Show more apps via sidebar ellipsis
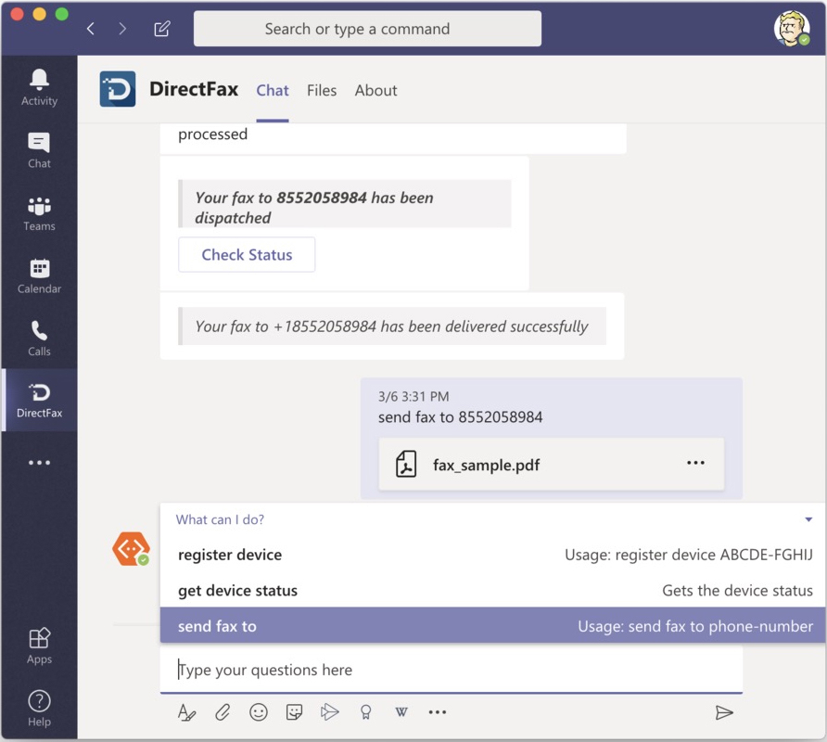The height and width of the screenshot is (742, 827). pyautogui.click(x=39, y=462)
